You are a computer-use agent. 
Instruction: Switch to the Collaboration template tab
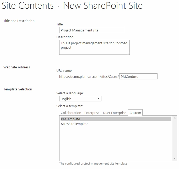[71, 113]
